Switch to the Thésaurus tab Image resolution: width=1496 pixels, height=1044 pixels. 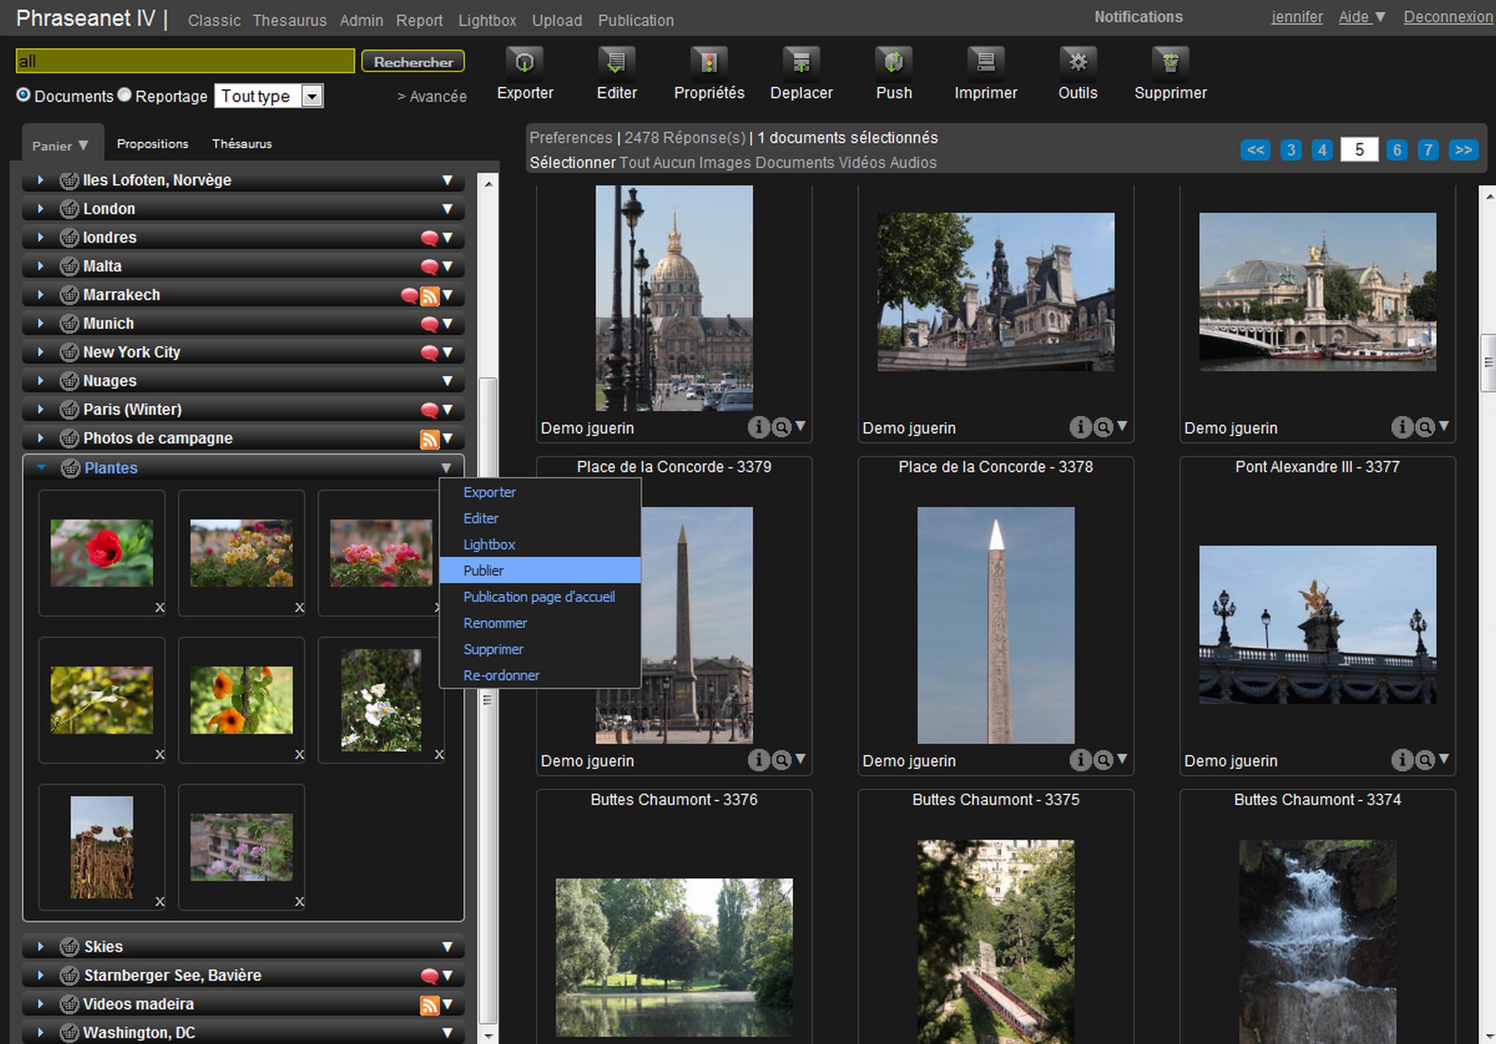(x=242, y=144)
